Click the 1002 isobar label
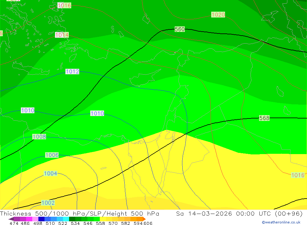307x225 pixels. click(48, 203)
